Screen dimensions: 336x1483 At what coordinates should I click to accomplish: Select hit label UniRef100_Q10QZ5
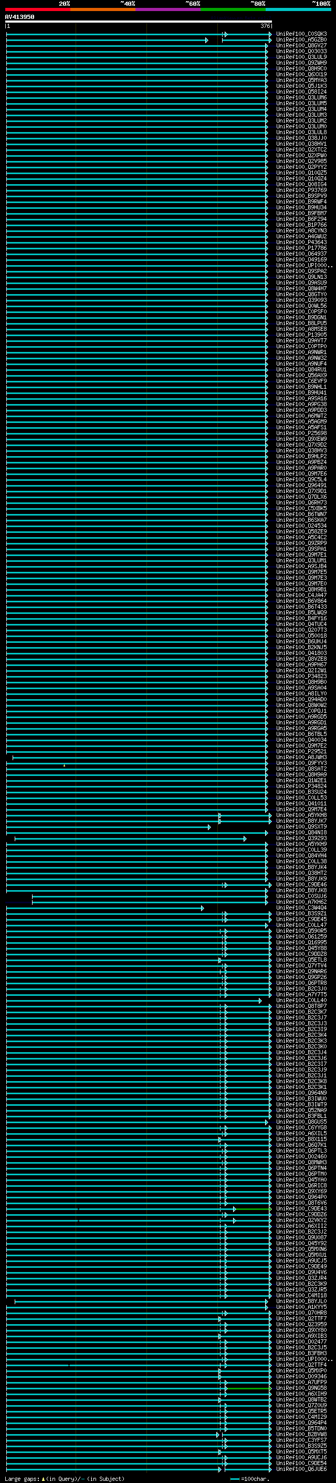click(x=301, y=173)
